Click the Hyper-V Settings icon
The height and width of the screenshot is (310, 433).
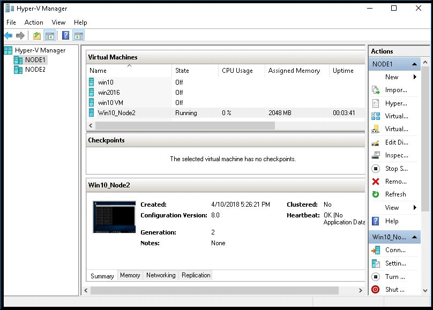coord(376,103)
